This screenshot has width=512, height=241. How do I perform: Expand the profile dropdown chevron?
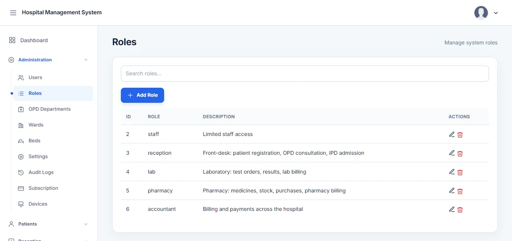tap(496, 13)
